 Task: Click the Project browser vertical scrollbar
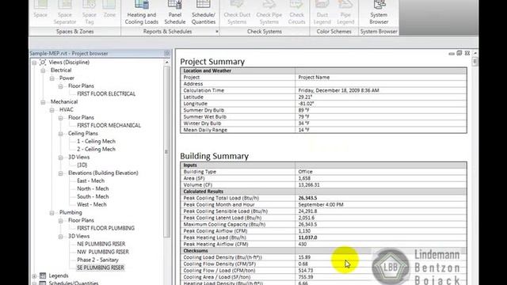pos(167,152)
